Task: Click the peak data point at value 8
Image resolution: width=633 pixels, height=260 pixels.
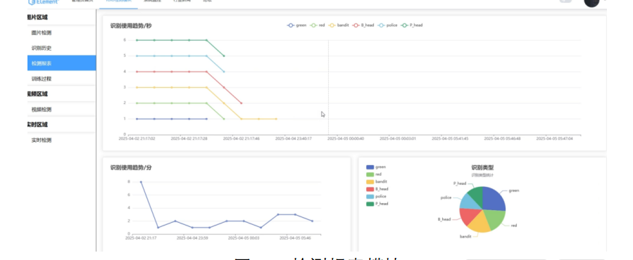Action: tap(141, 182)
